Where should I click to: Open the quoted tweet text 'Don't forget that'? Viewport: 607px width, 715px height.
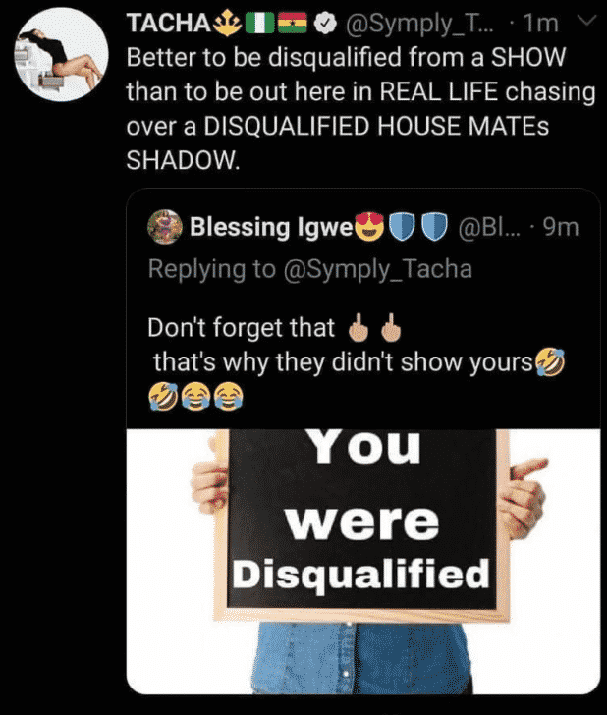tap(242, 328)
